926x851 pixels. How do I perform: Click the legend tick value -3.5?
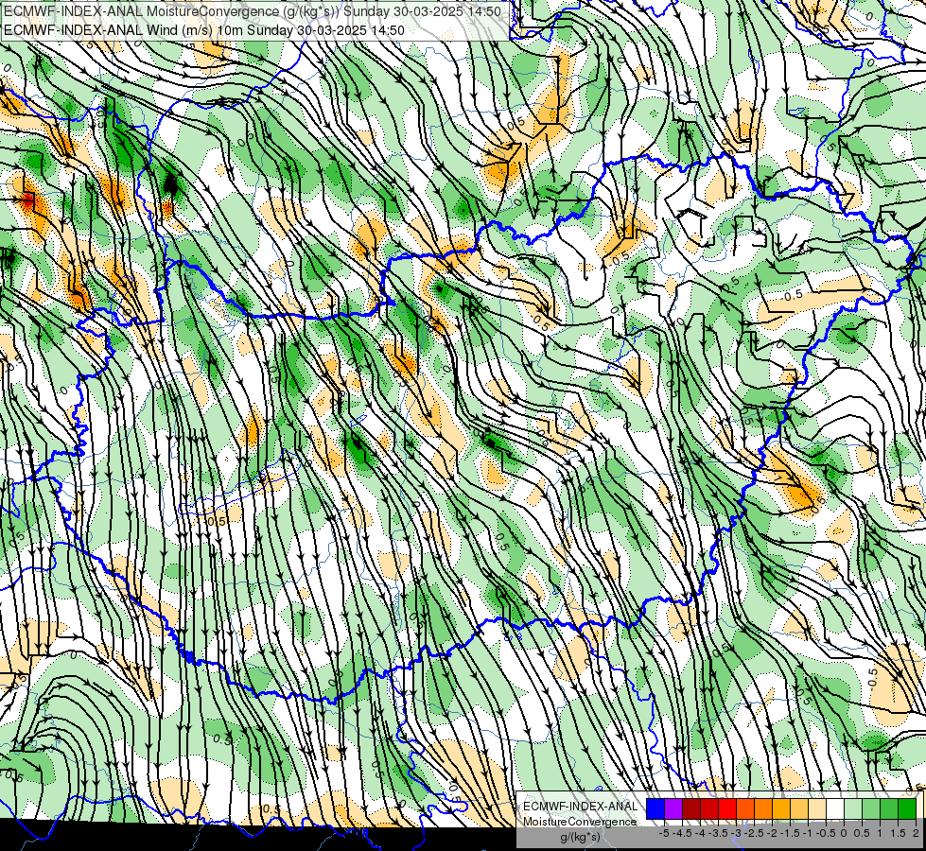[x=719, y=833]
